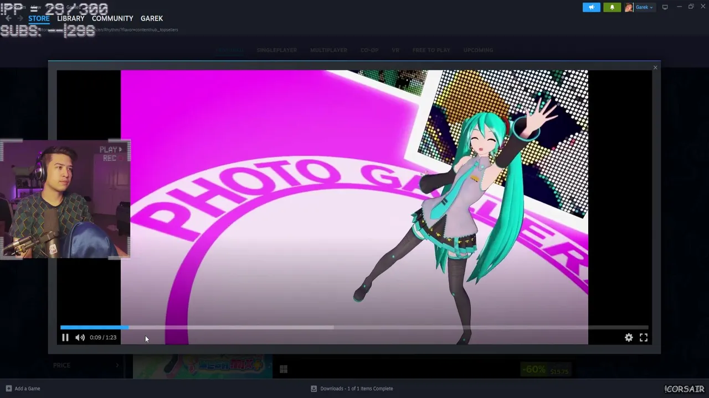Screen dimensions: 709x398
Task: Open notifications bell button
Action: pos(612,7)
